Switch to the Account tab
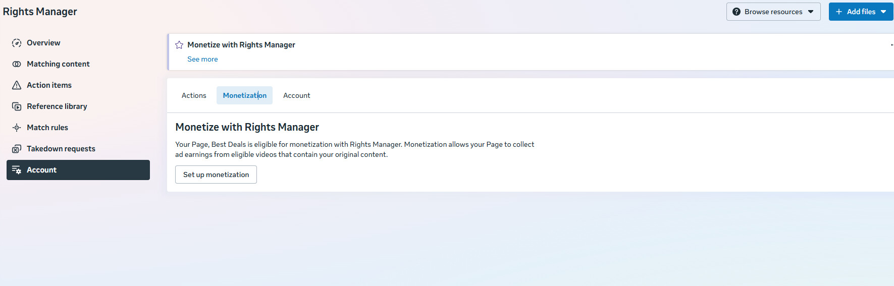 [296, 95]
